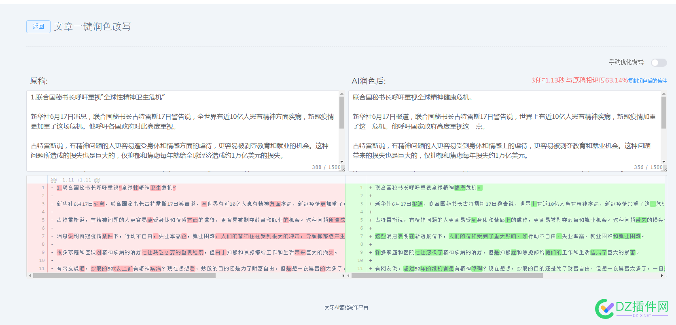Click removed line 1 '1.联合国秘书长呼吁重视'
The width and height of the screenshot is (676, 325).
point(186,188)
